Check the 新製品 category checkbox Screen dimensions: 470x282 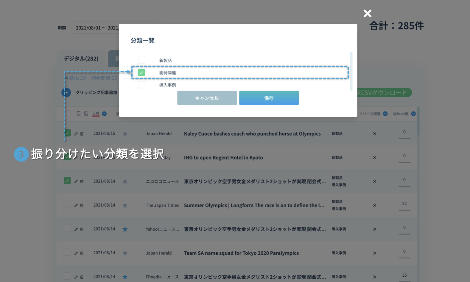pyautogui.click(x=141, y=61)
